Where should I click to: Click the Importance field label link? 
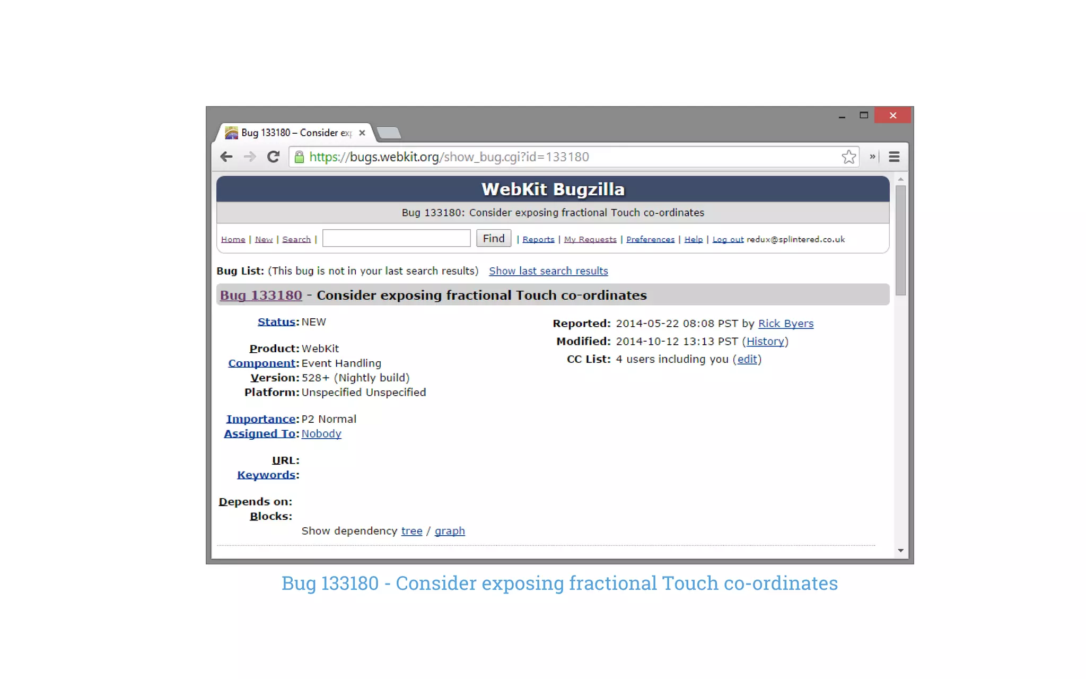point(260,419)
